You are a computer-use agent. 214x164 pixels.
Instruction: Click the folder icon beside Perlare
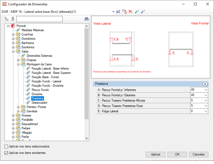pyautogui.click(x=18, y=128)
